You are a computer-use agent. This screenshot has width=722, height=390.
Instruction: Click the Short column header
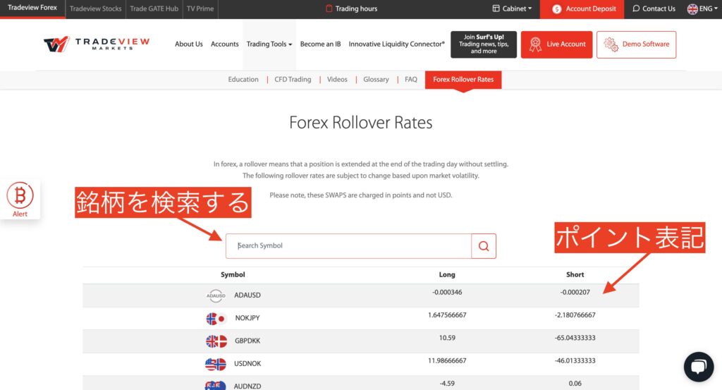[x=575, y=274]
